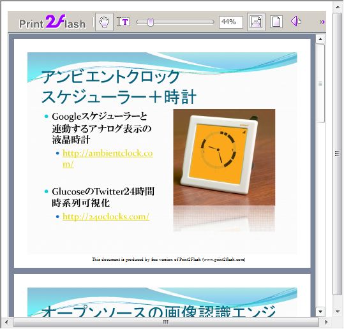Image resolution: width=344 pixels, height=329 pixels.
Task: Select the text selection tool
Action: pyautogui.click(x=123, y=22)
